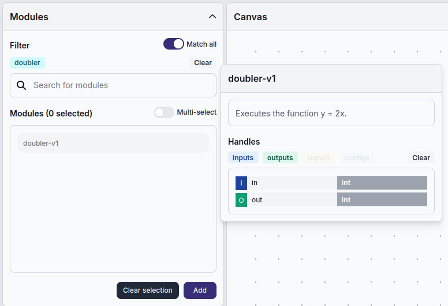Click the int type of the in handle
448x306 pixels.
coord(382,183)
